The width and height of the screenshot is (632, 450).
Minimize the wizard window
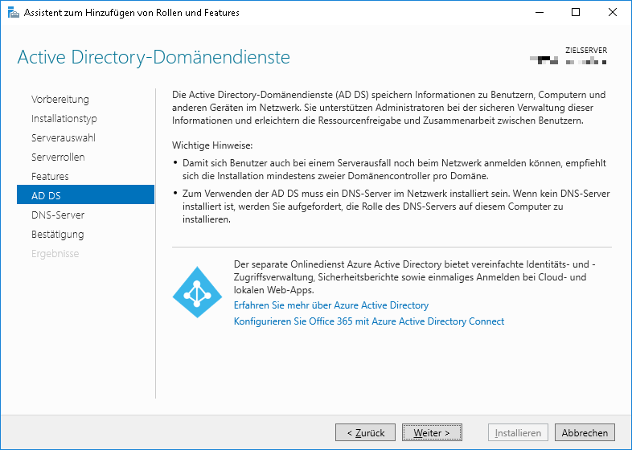pyautogui.click(x=539, y=12)
